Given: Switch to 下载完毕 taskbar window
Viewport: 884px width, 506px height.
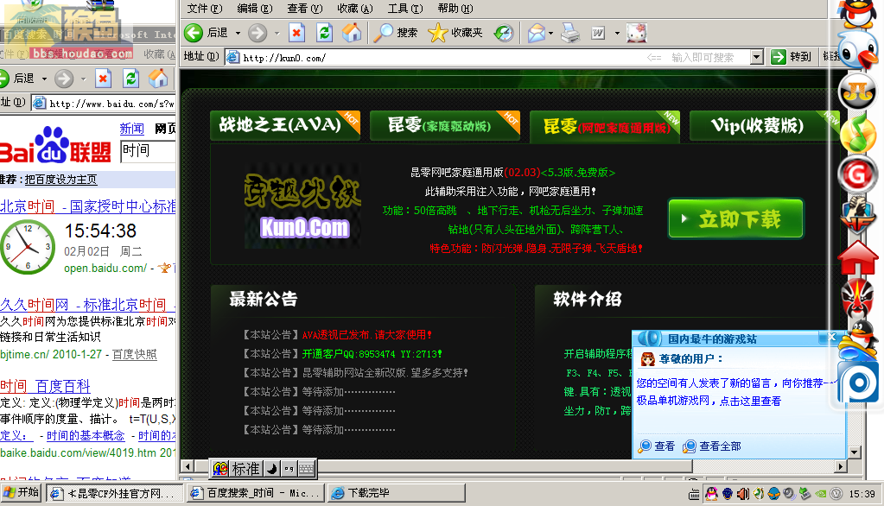Looking at the screenshot, I should coord(396,493).
